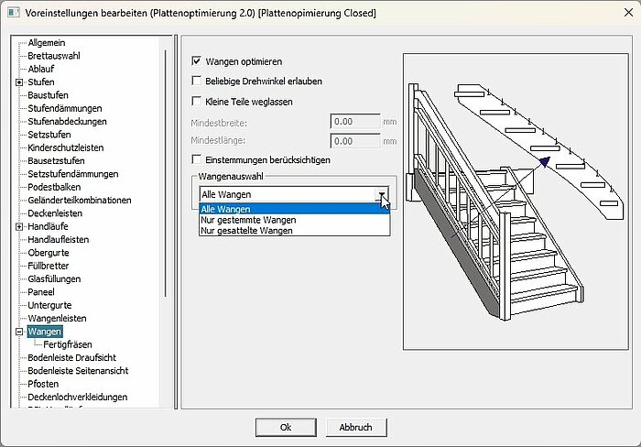Click the staircase preview image
Screen dimensions: 641x447
pos(516,202)
